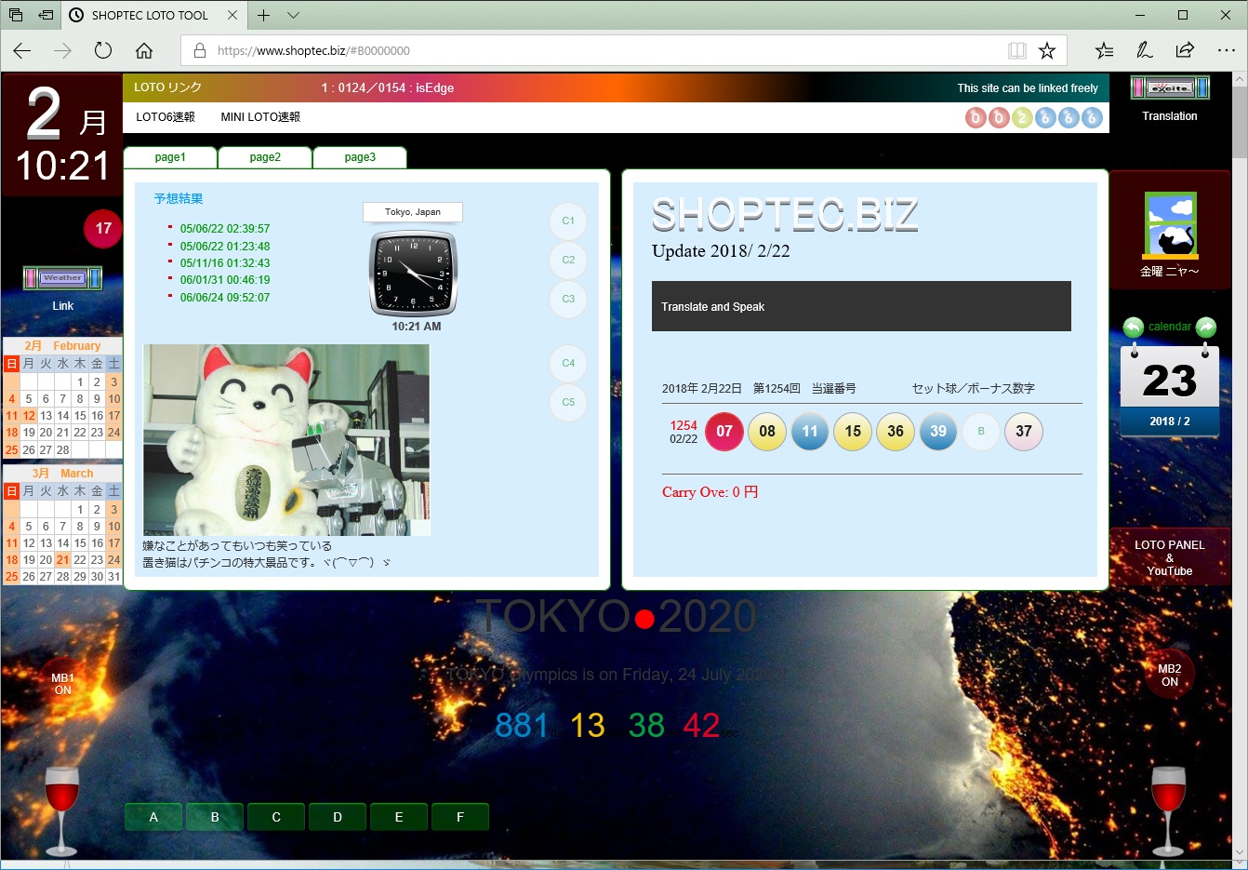Open the browser Reading view icon
1248x870 pixels.
(1017, 50)
